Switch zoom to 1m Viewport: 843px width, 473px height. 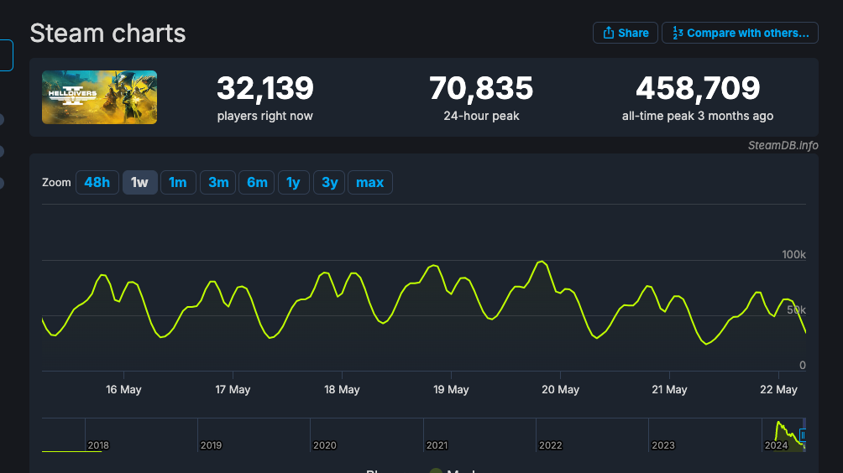178,183
